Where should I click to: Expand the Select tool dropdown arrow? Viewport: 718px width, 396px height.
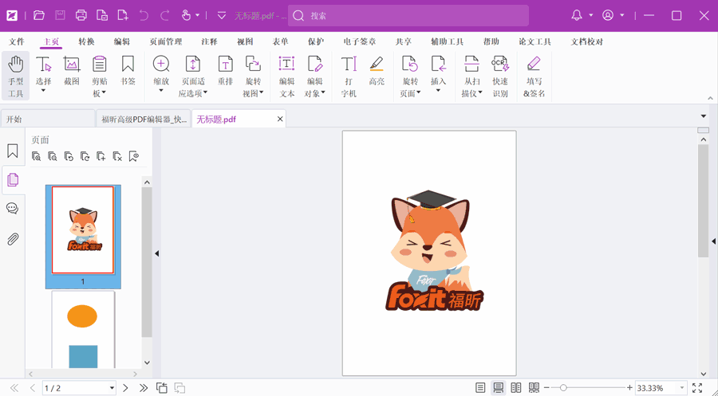click(44, 91)
